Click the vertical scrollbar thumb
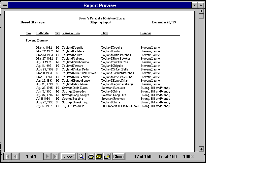This screenshot has height=185, width=264. (x=202, y=16)
